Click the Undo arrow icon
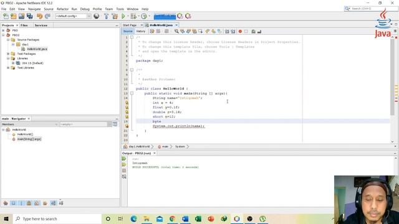 39,16
